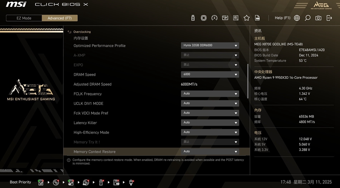Click the performance gauge icon
The height and width of the screenshot is (188, 340).
214,18
